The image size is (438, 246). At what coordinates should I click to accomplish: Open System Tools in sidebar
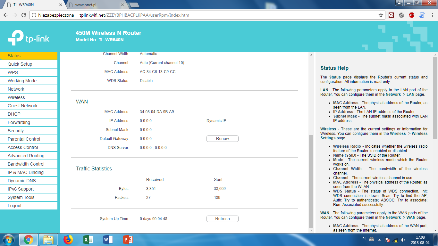tap(21, 197)
